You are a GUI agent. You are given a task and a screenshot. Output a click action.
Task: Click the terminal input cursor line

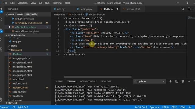[55, 103]
